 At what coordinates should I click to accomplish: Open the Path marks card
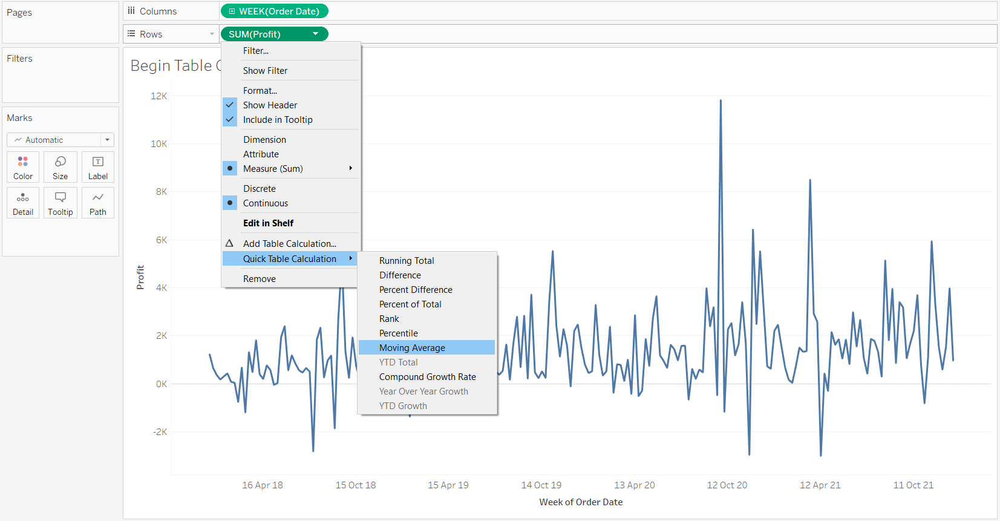tap(98, 203)
